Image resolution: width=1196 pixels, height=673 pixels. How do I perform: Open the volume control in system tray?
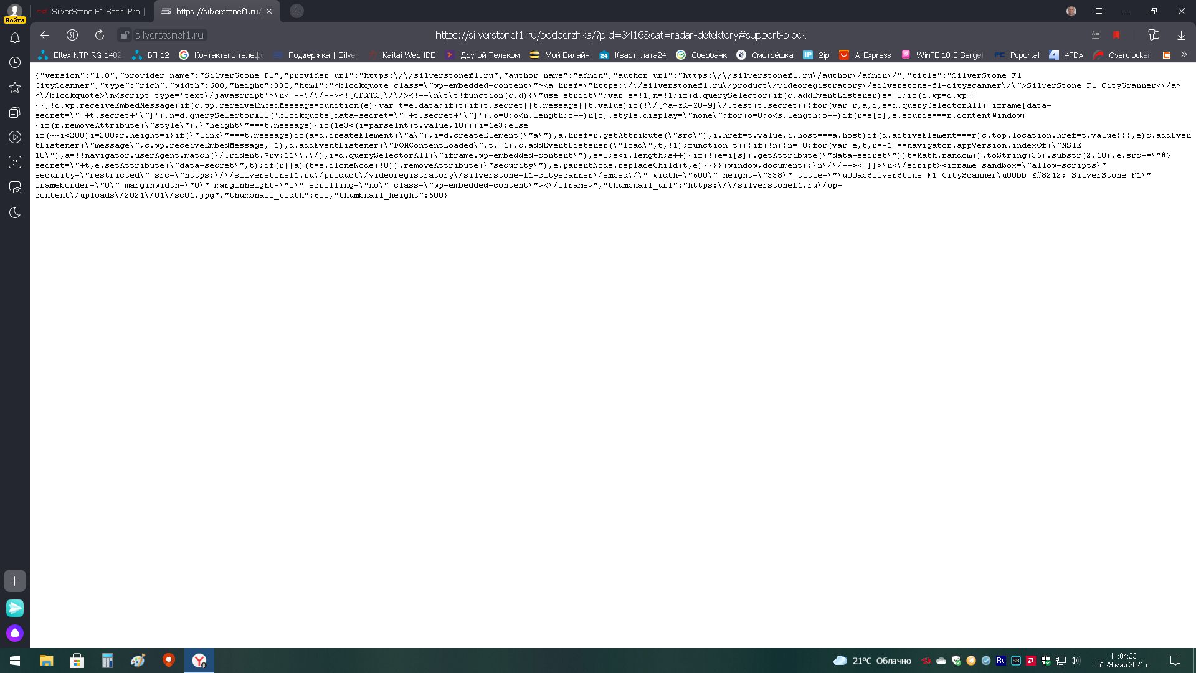tap(1075, 661)
